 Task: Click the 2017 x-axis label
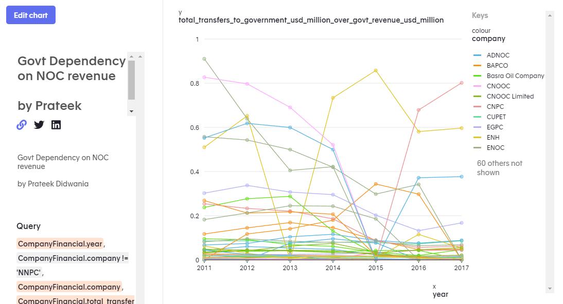tap(462, 268)
